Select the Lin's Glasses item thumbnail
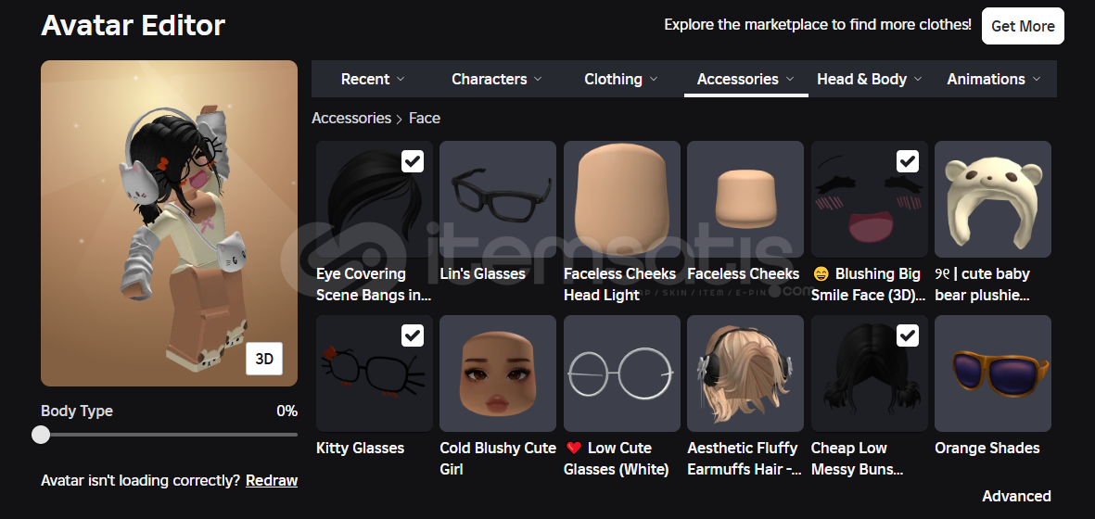The height and width of the screenshot is (519, 1095). [x=498, y=199]
